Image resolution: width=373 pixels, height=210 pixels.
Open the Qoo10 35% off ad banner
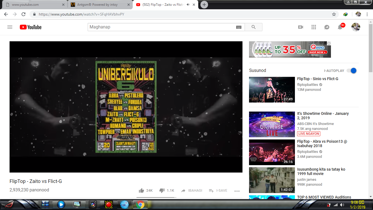pos(290,49)
